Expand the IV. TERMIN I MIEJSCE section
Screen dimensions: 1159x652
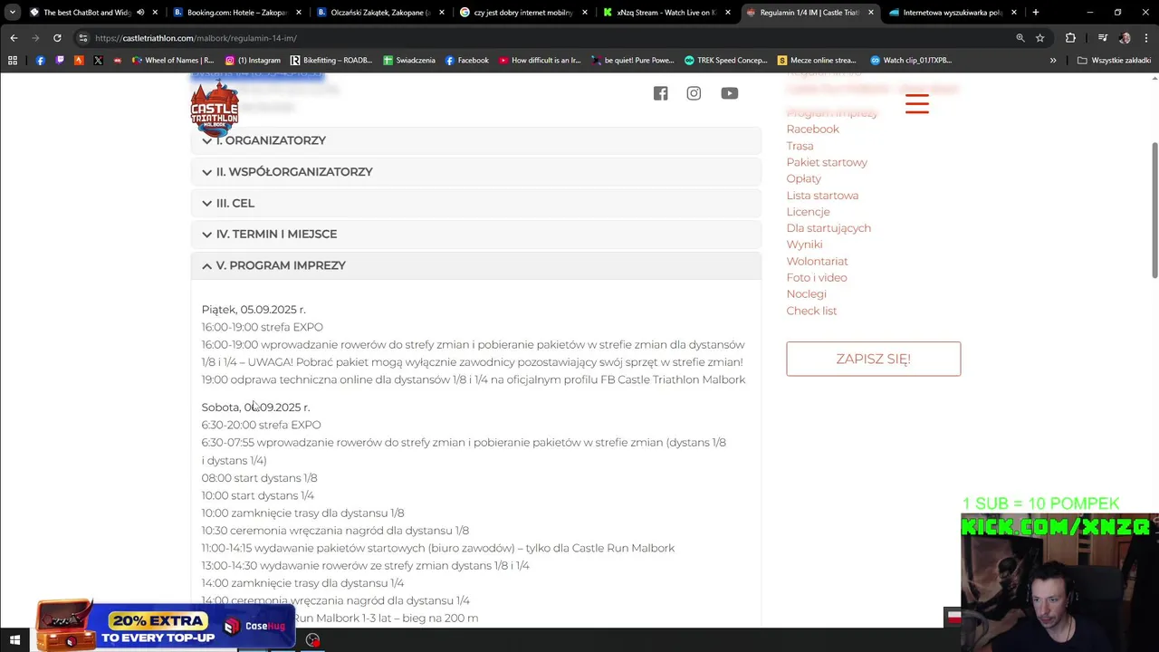pos(475,234)
